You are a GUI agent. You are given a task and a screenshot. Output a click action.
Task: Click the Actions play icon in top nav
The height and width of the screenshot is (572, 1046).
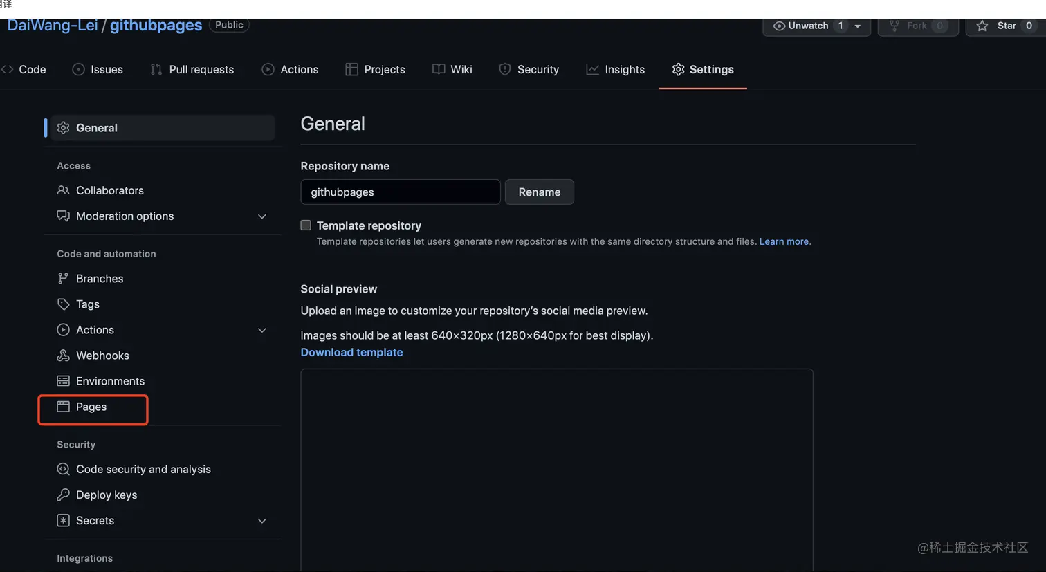point(268,69)
